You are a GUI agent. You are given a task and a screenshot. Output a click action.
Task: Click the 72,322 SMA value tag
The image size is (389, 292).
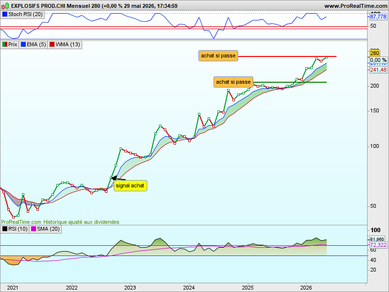click(x=378, y=245)
